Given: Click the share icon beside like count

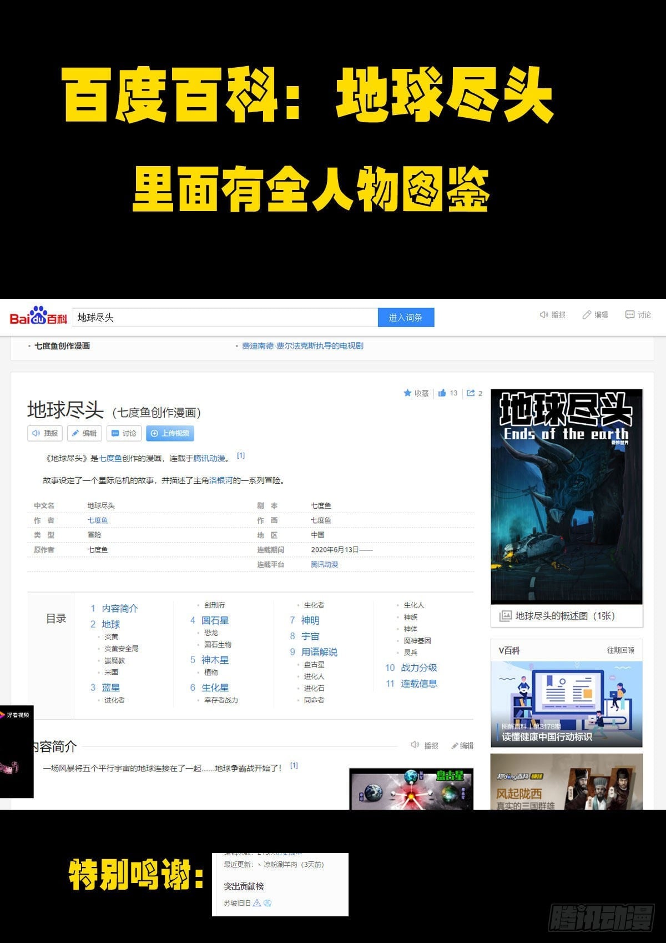Looking at the screenshot, I should 471,393.
